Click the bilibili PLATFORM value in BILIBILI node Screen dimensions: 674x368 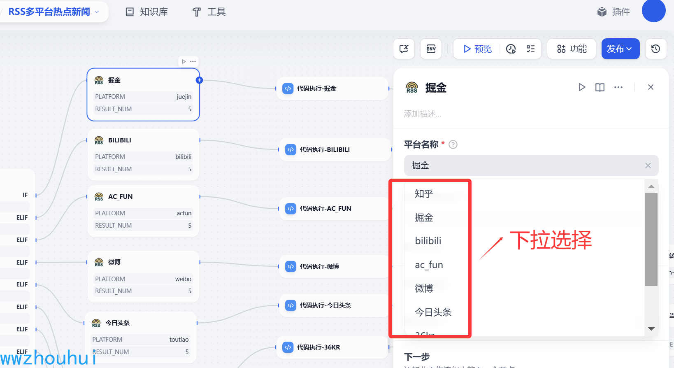pyautogui.click(x=184, y=157)
